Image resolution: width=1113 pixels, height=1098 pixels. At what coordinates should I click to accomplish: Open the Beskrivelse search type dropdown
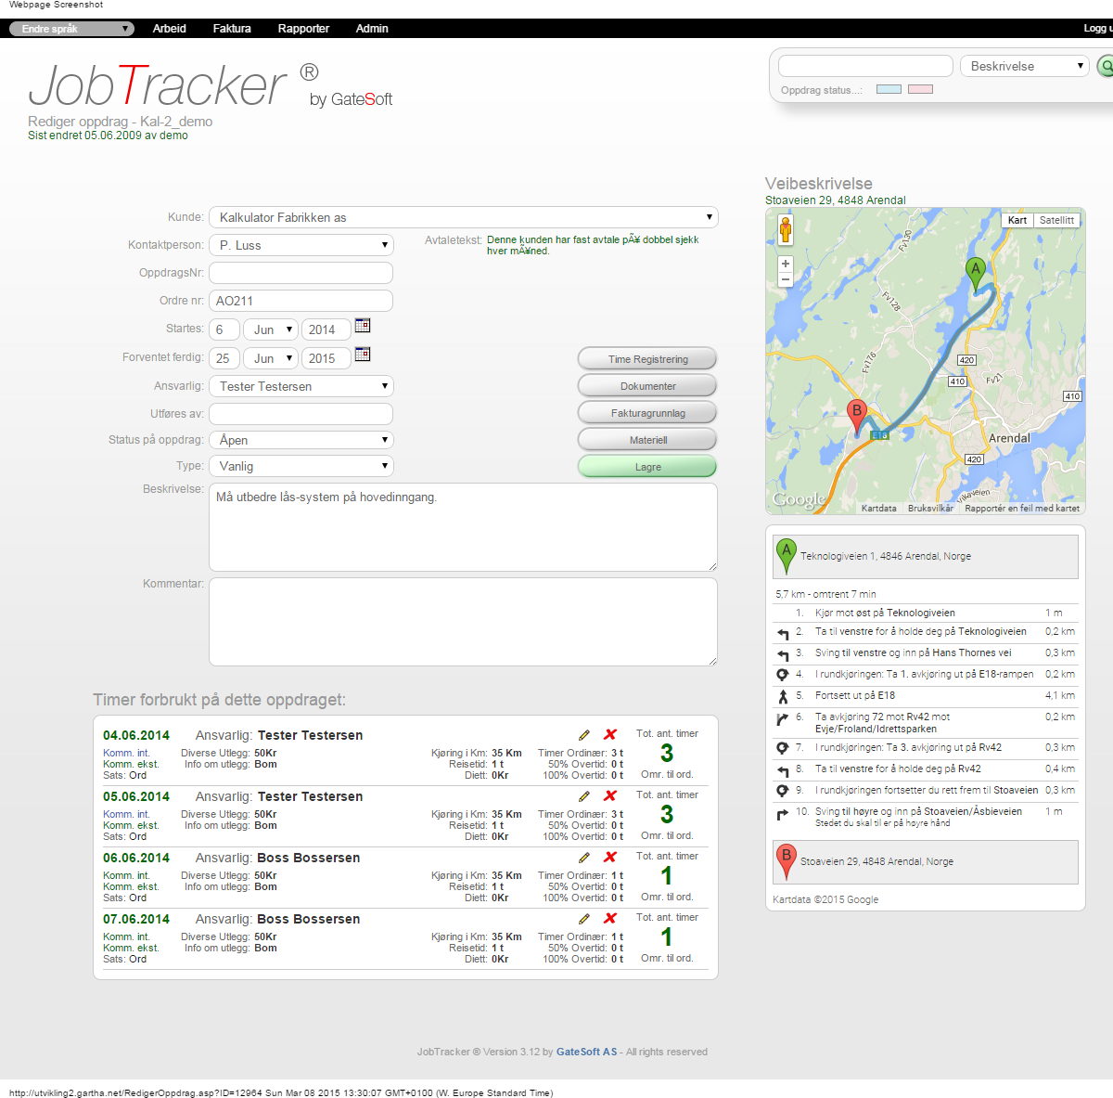(1024, 66)
